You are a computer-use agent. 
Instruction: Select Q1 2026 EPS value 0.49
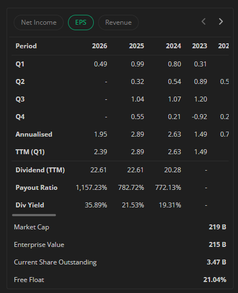(101, 64)
